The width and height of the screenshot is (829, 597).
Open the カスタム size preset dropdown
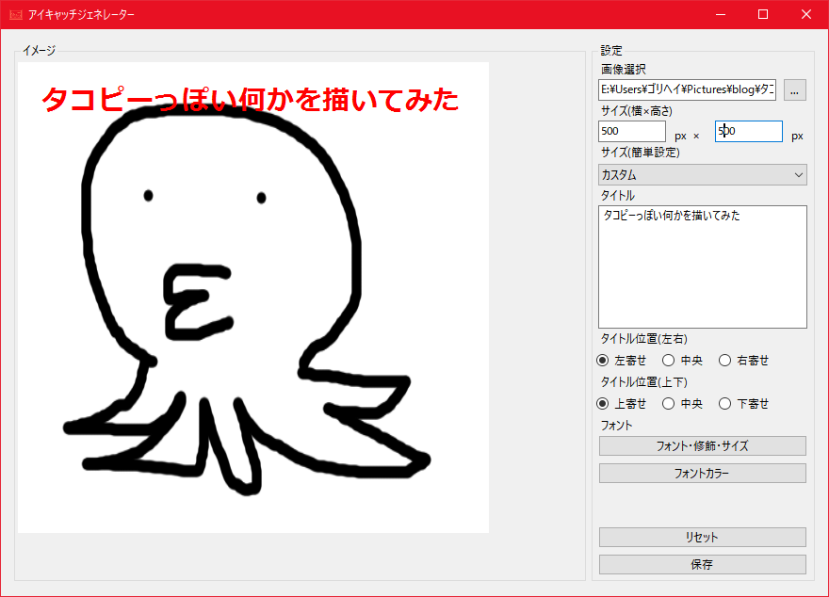pyautogui.click(x=703, y=175)
